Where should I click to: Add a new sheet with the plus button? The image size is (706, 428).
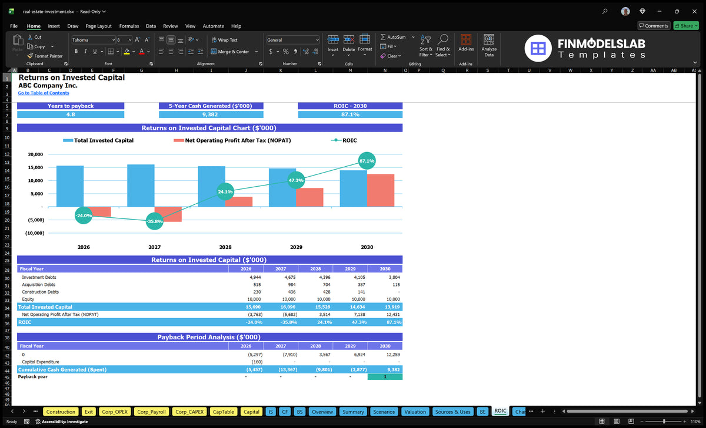[542, 412]
